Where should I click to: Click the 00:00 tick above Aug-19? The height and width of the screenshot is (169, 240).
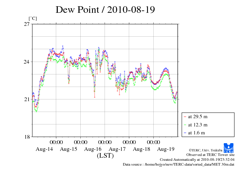pyautogui.click(x=154, y=142)
